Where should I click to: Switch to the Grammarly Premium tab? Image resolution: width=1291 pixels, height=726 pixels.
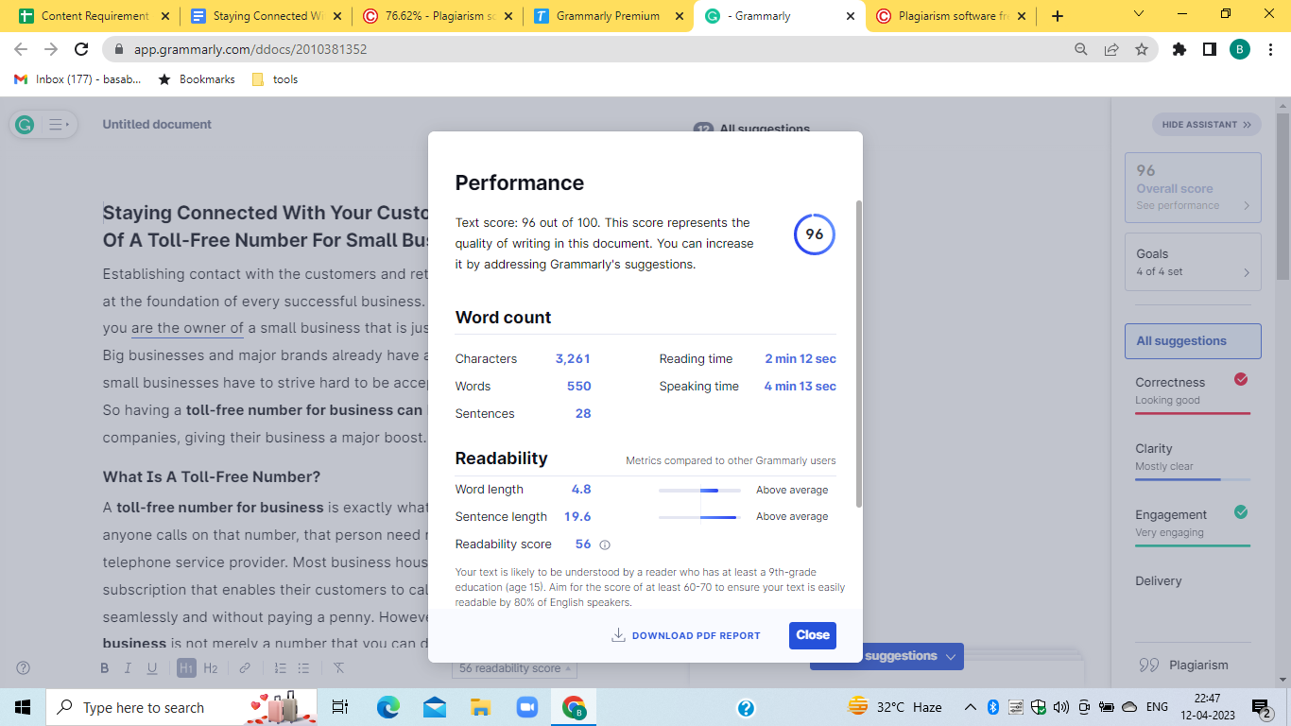[x=608, y=16]
